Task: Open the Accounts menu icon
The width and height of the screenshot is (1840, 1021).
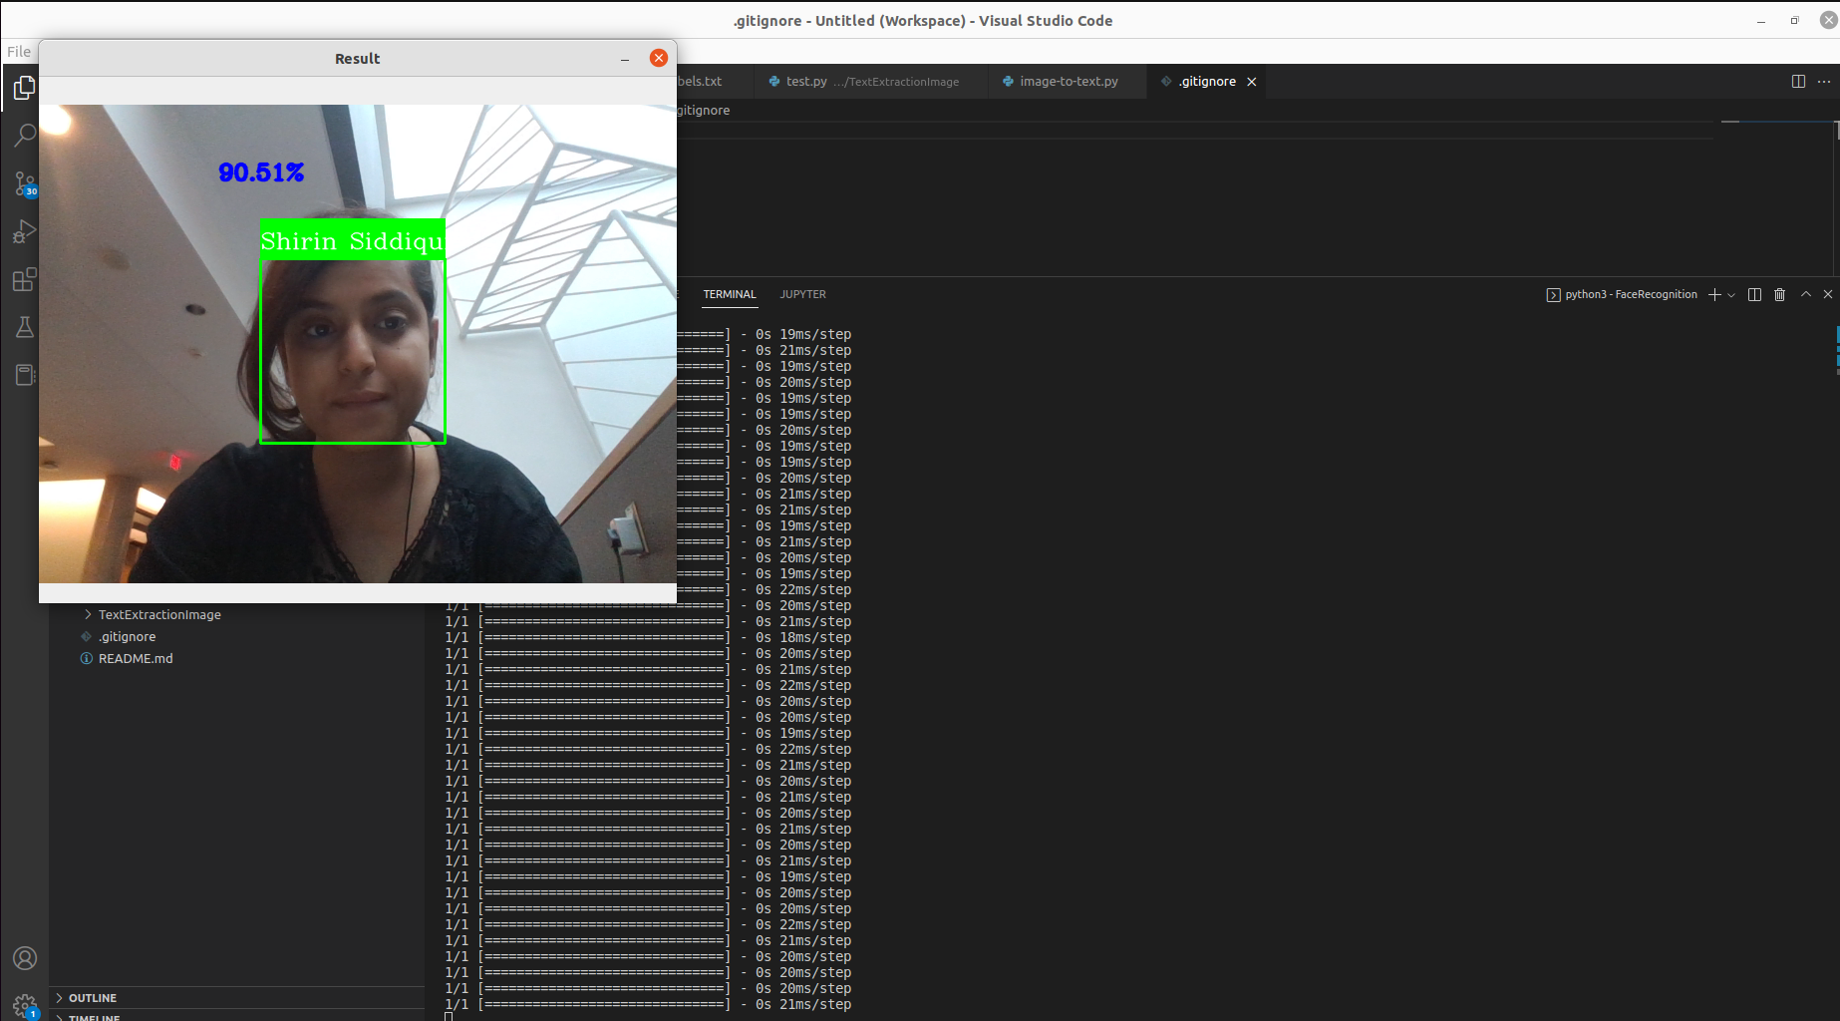Action: point(24,958)
